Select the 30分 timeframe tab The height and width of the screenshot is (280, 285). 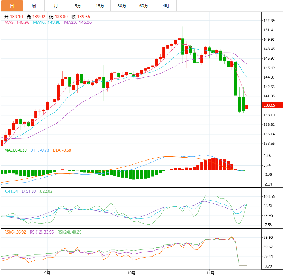(122, 6)
